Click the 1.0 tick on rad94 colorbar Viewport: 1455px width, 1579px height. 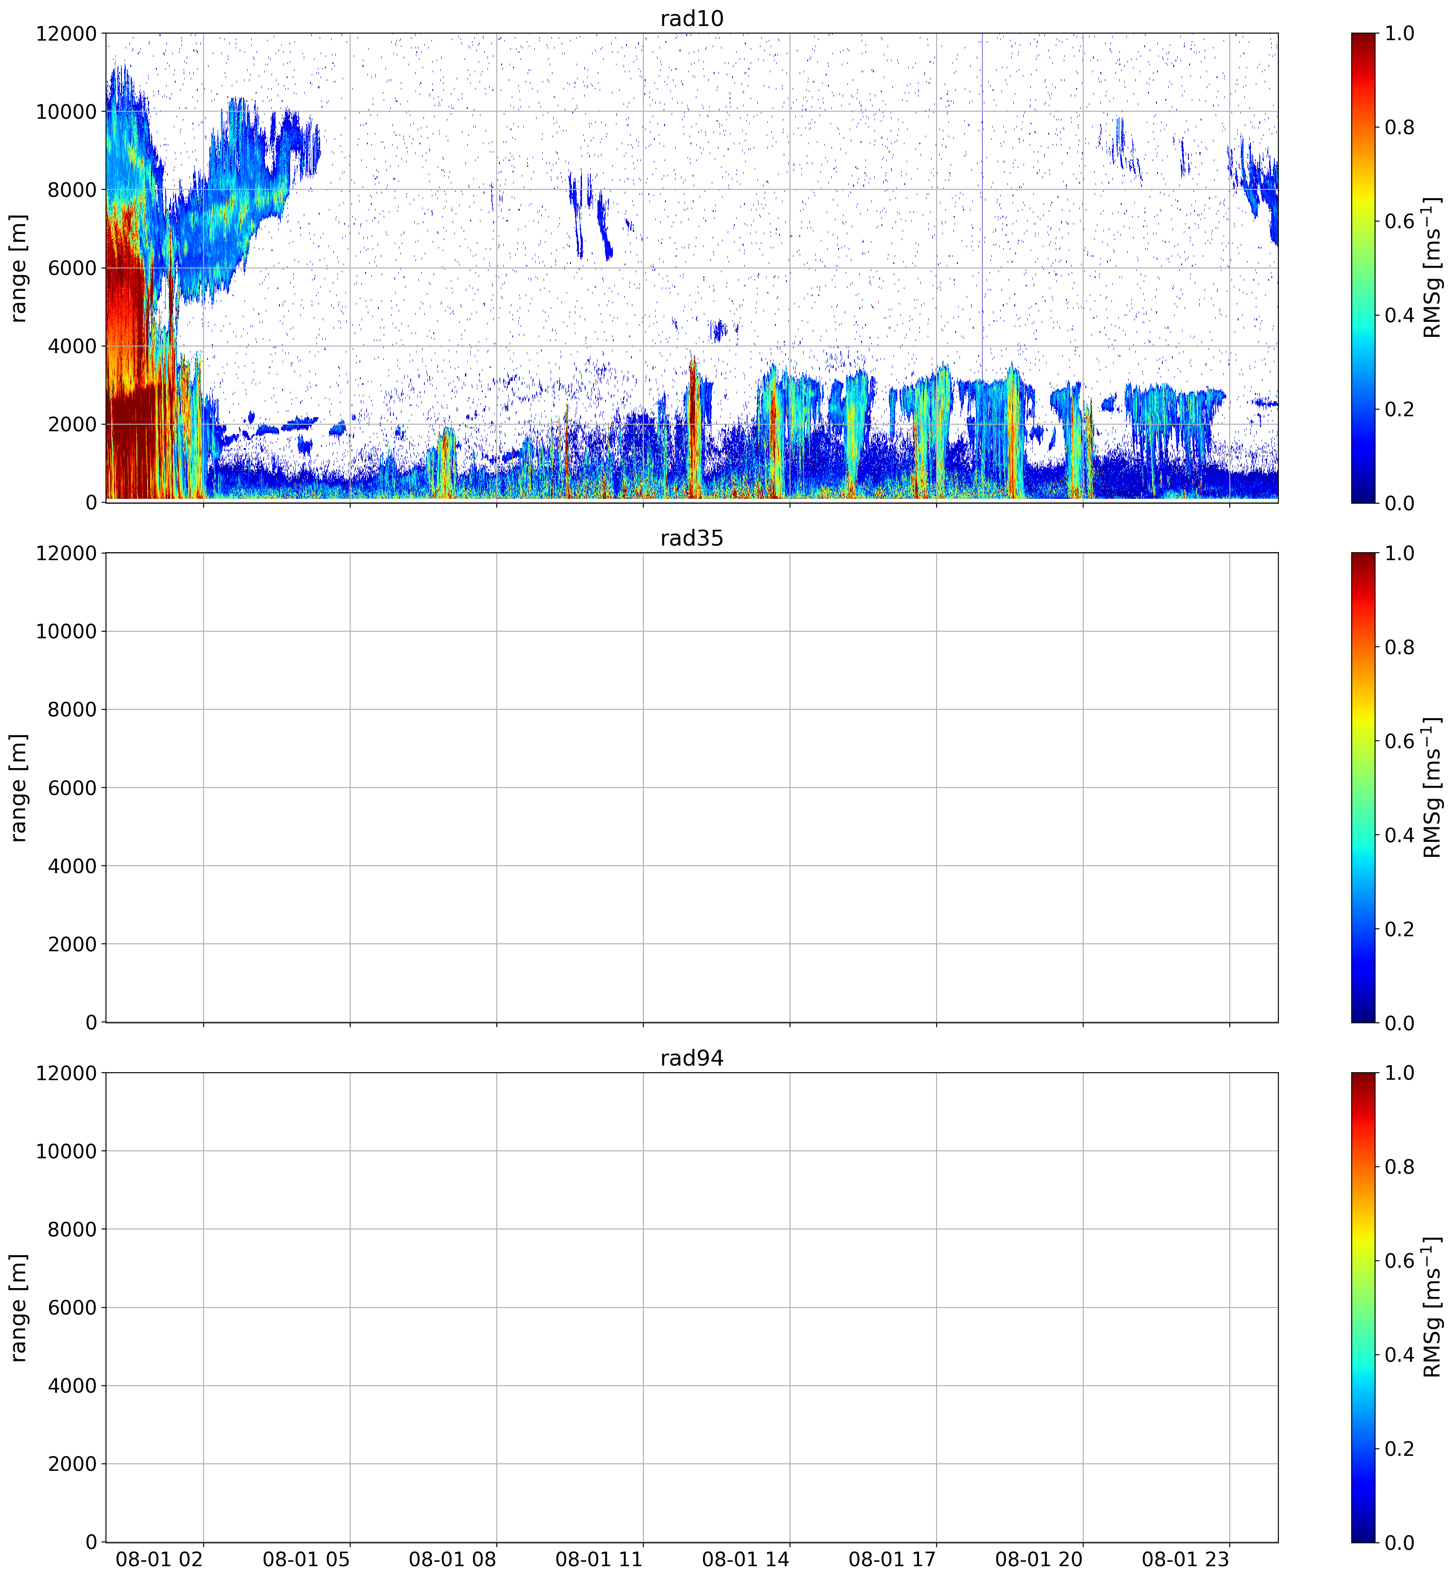pyautogui.click(x=1399, y=1073)
